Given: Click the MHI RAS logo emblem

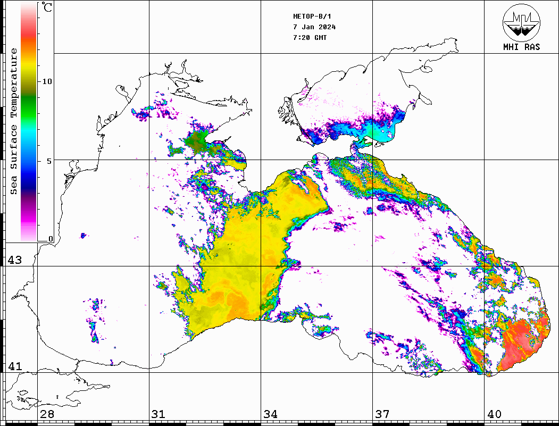Looking at the screenshot, I should click(x=522, y=22).
